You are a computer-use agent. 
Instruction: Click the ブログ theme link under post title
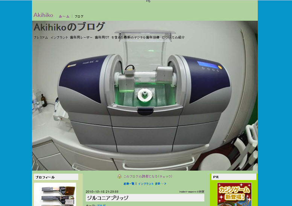[101, 205]
